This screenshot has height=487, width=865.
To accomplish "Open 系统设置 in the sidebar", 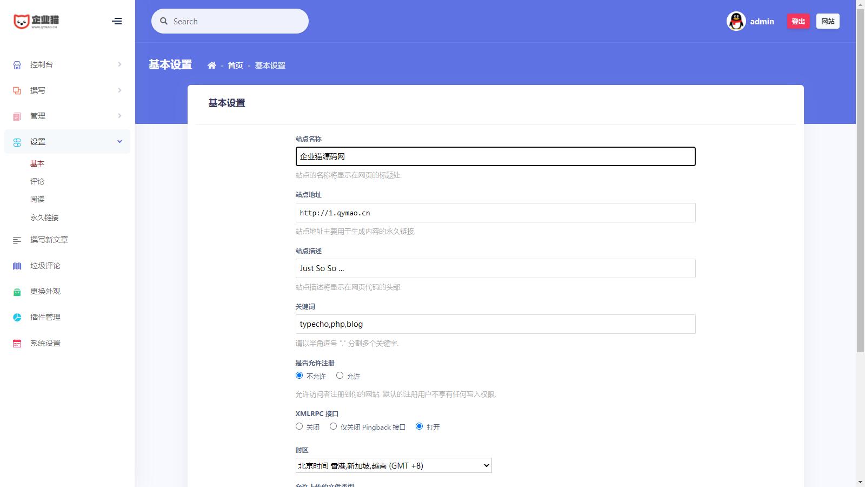I will tap(45, 343).
